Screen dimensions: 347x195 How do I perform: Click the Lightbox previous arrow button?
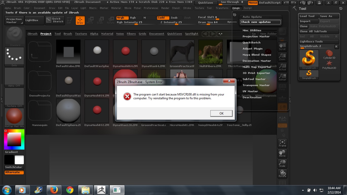click(x=205, y=34)
